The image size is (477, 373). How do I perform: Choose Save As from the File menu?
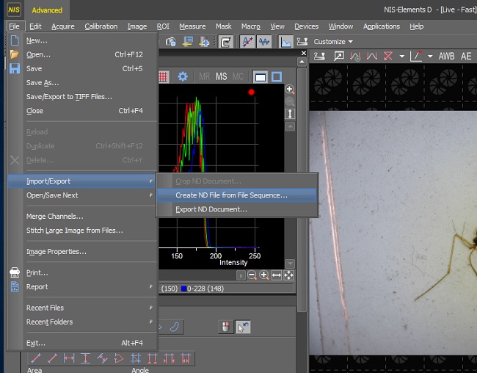43,83
